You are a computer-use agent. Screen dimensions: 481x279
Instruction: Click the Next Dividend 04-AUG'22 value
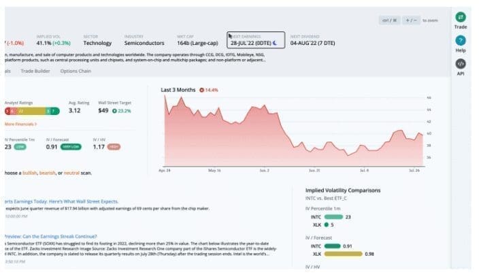(x=313, y=42)
